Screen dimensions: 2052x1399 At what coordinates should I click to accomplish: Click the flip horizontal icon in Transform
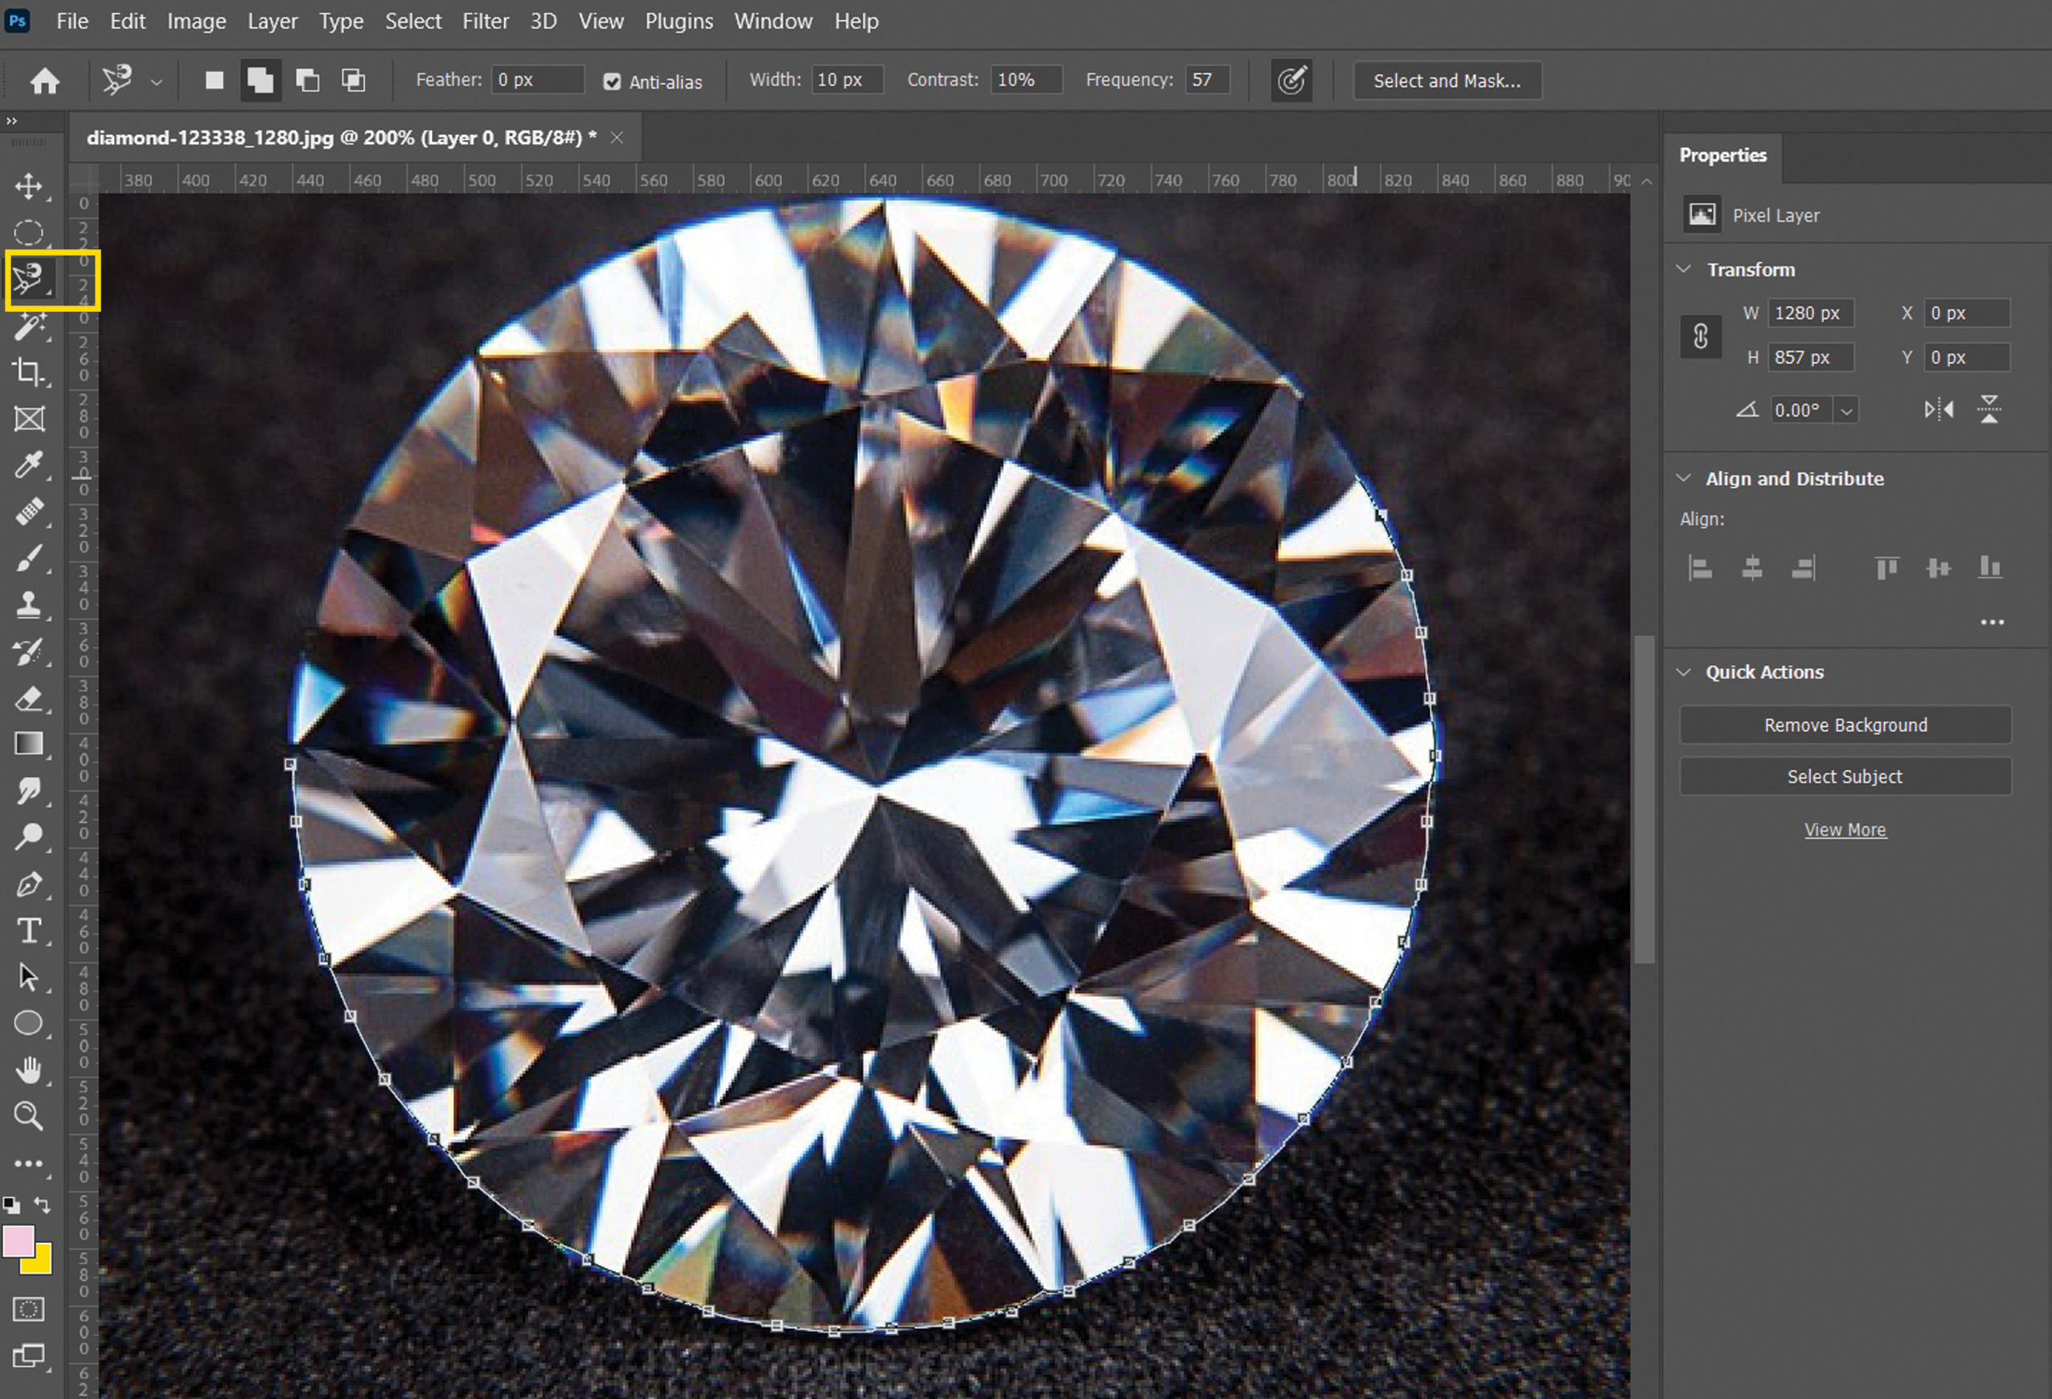coord(1939,409)
